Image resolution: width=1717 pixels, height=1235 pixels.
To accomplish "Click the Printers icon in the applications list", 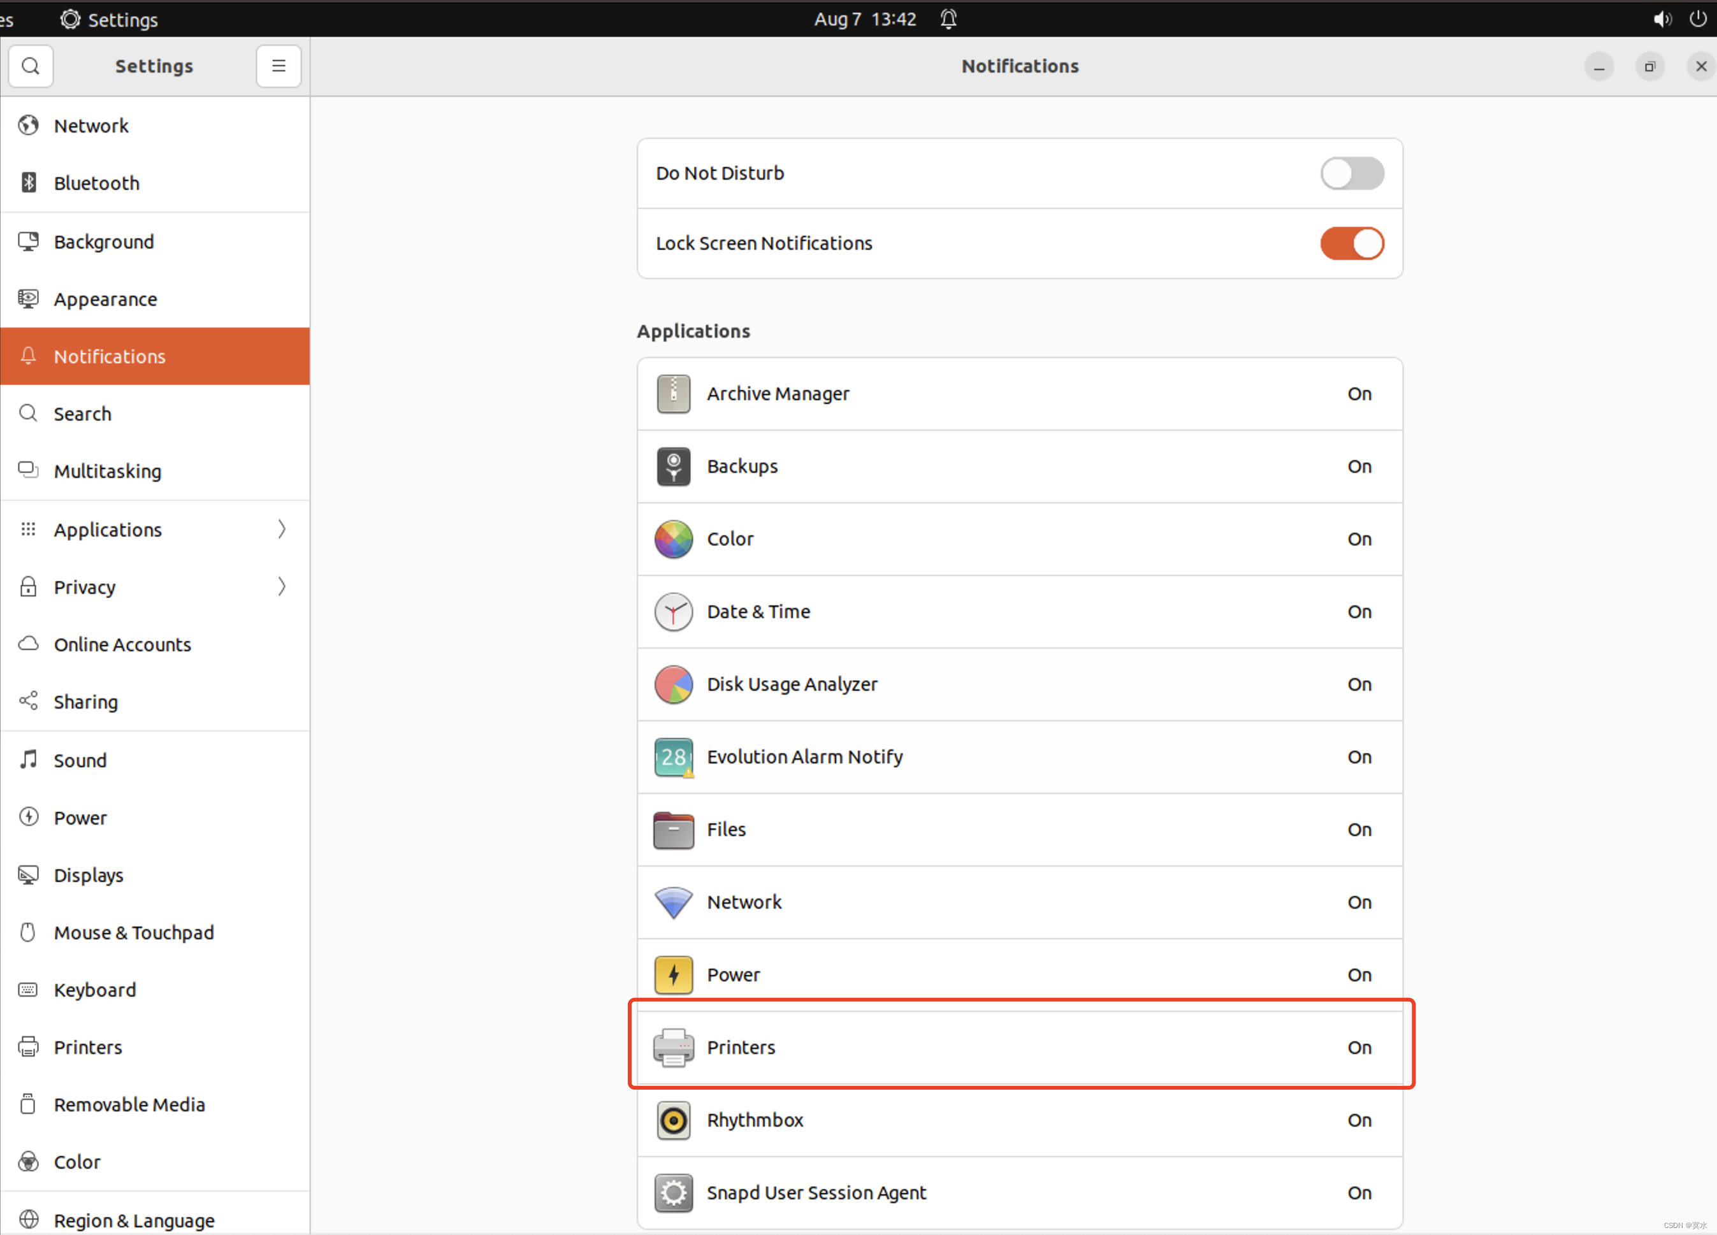I will 672,1048.
